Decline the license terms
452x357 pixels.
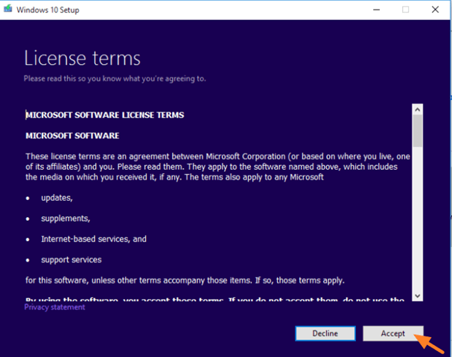pos(325,333)
